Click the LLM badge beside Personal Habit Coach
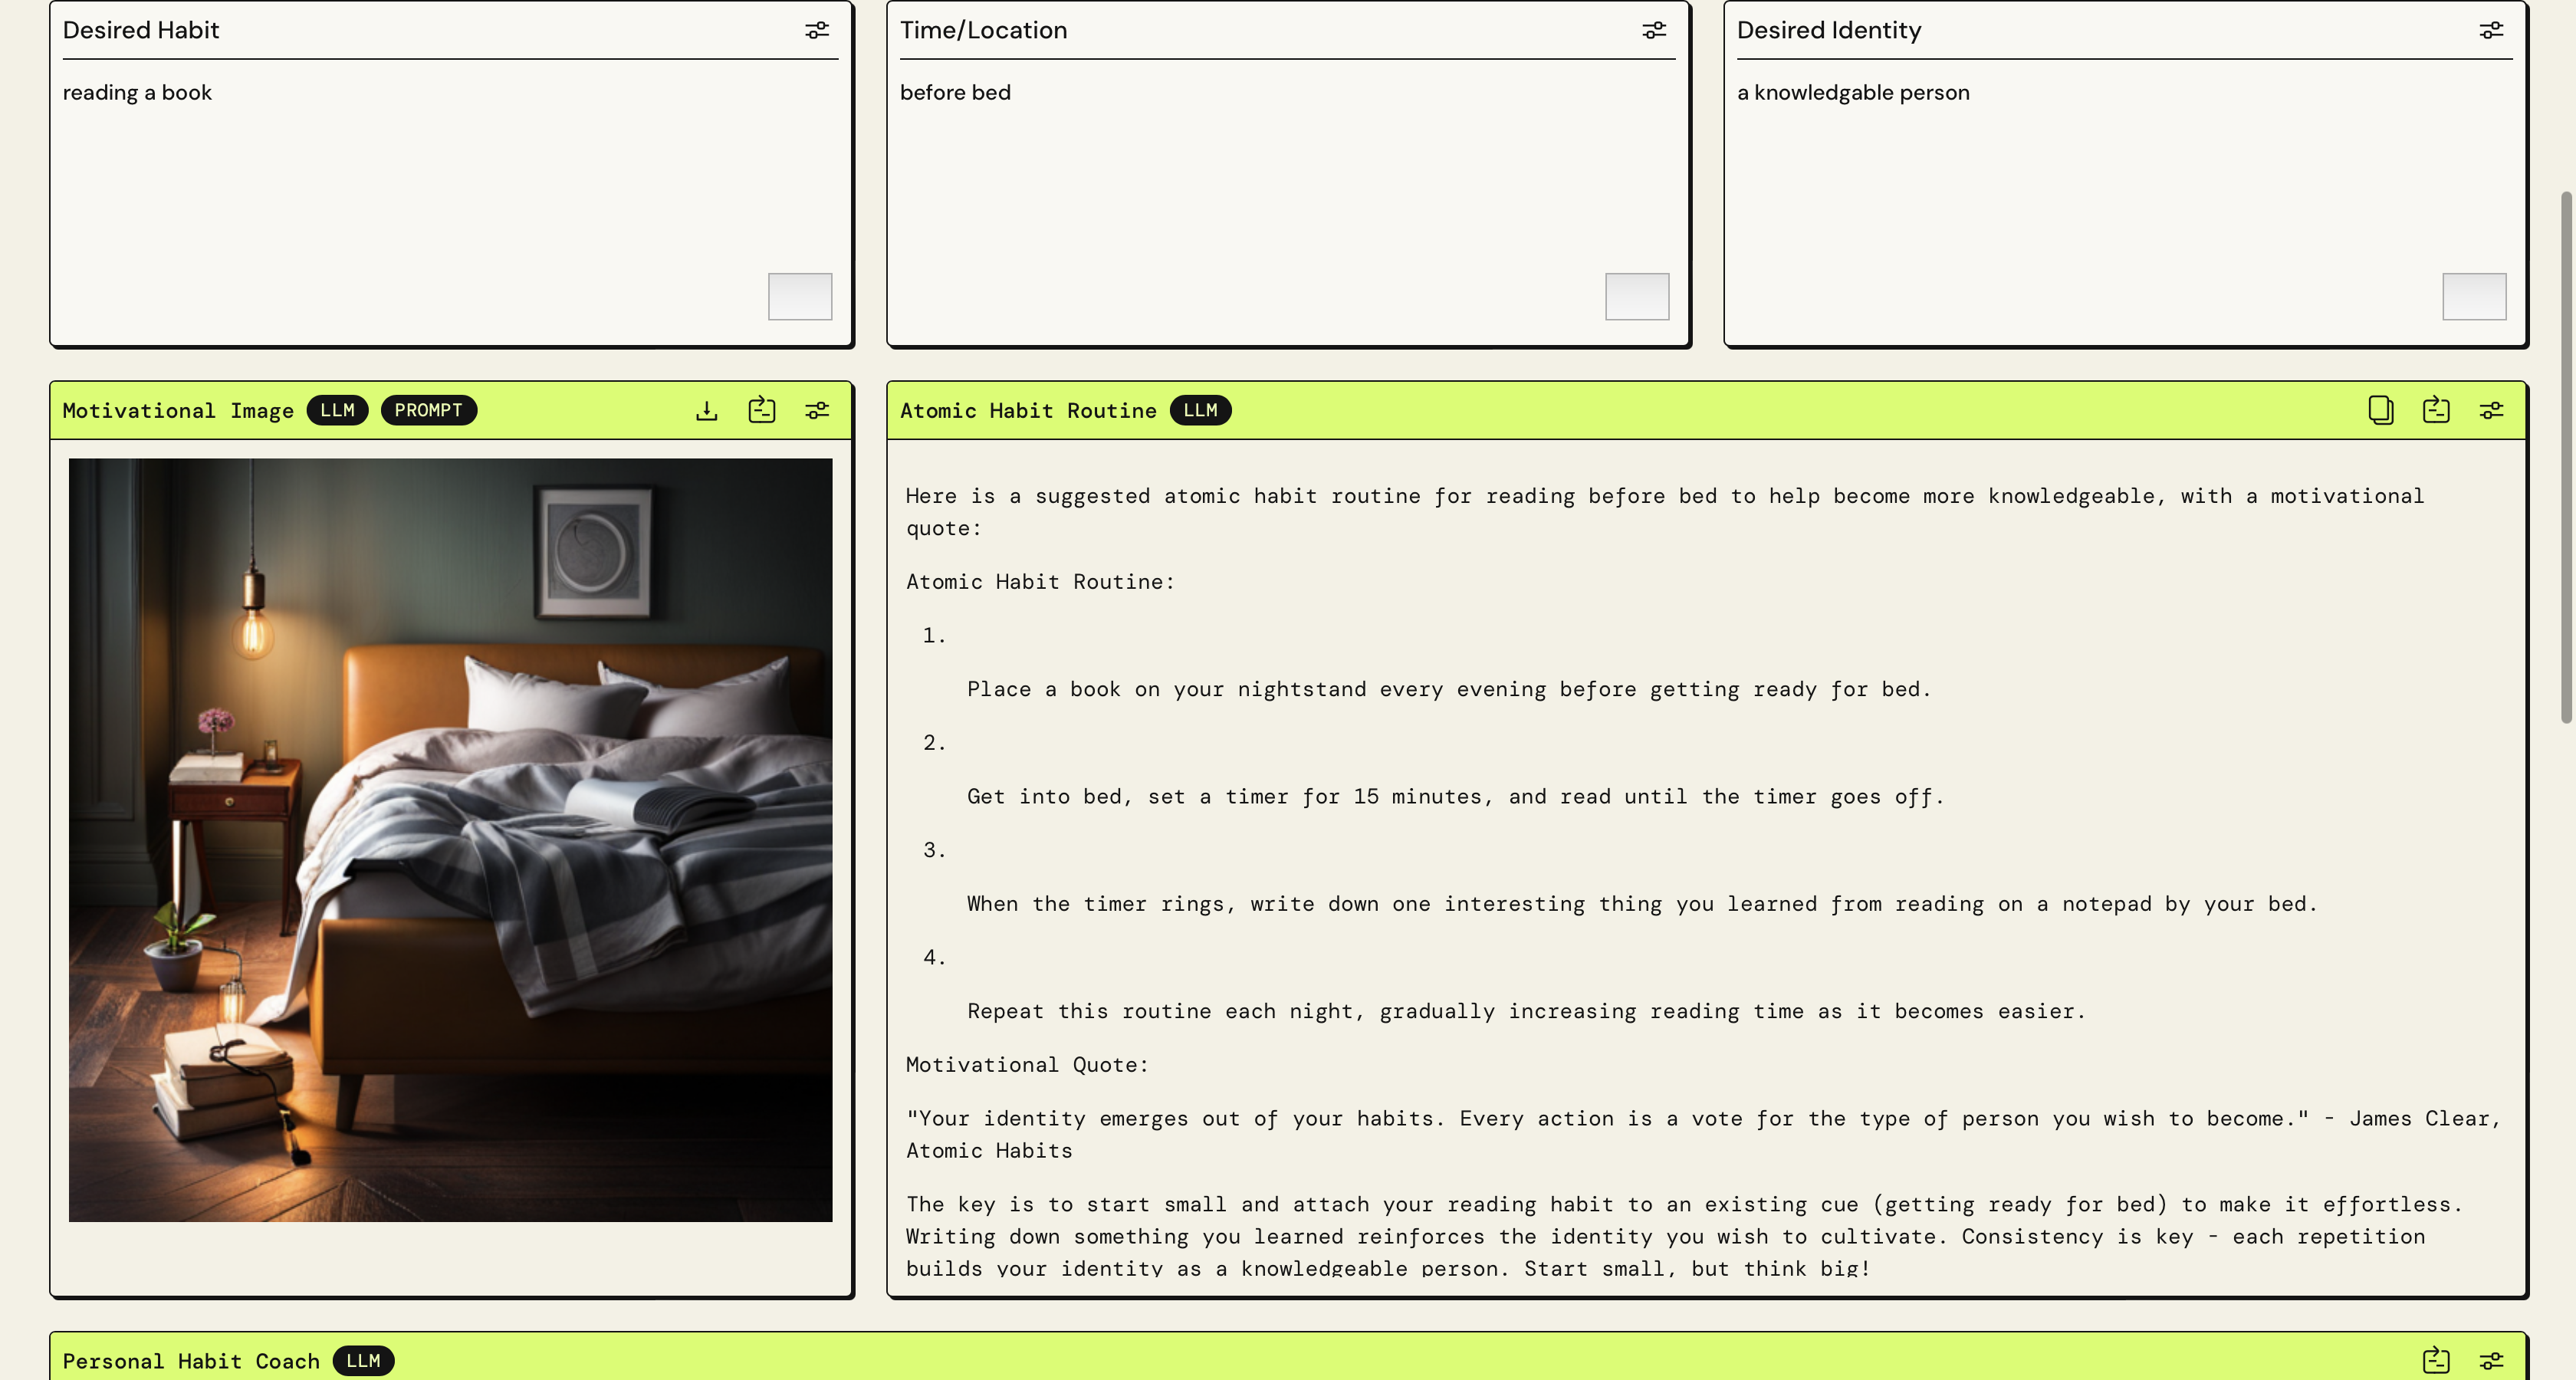This screenshot has width=2576, height=1380. click(x=363, y=1360)
